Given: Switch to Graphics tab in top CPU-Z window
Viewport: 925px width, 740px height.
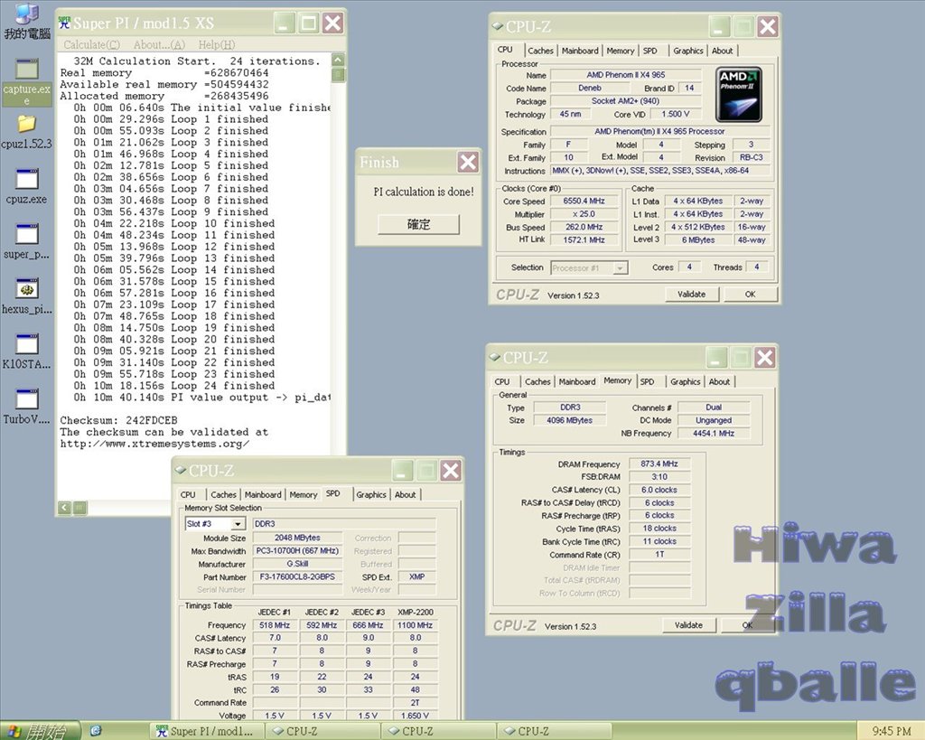Looking at the screenshot, I should 687,51.
